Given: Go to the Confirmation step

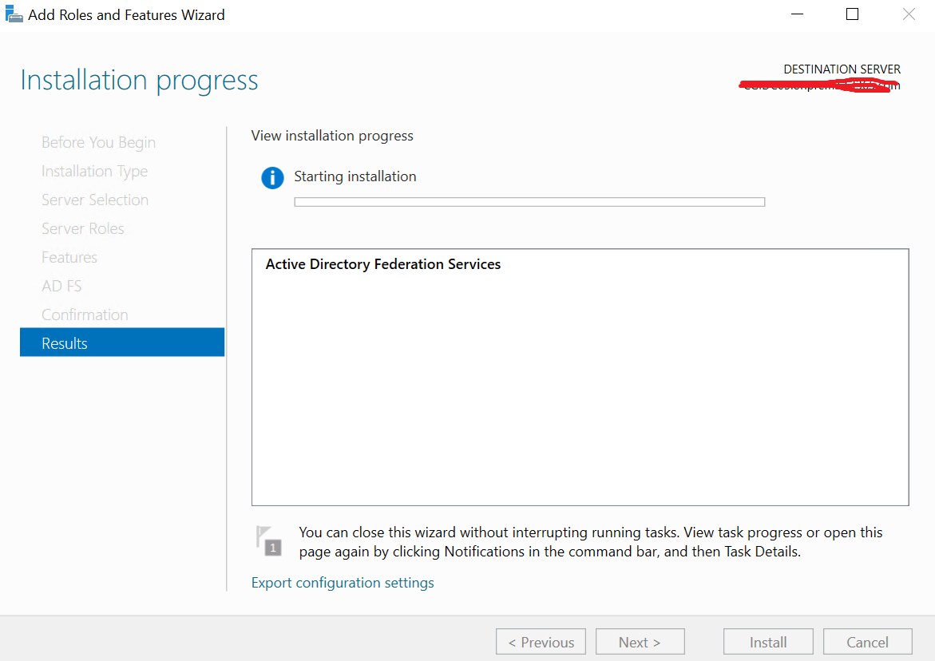Looking at the screenshot, I should tap(85, 315).
